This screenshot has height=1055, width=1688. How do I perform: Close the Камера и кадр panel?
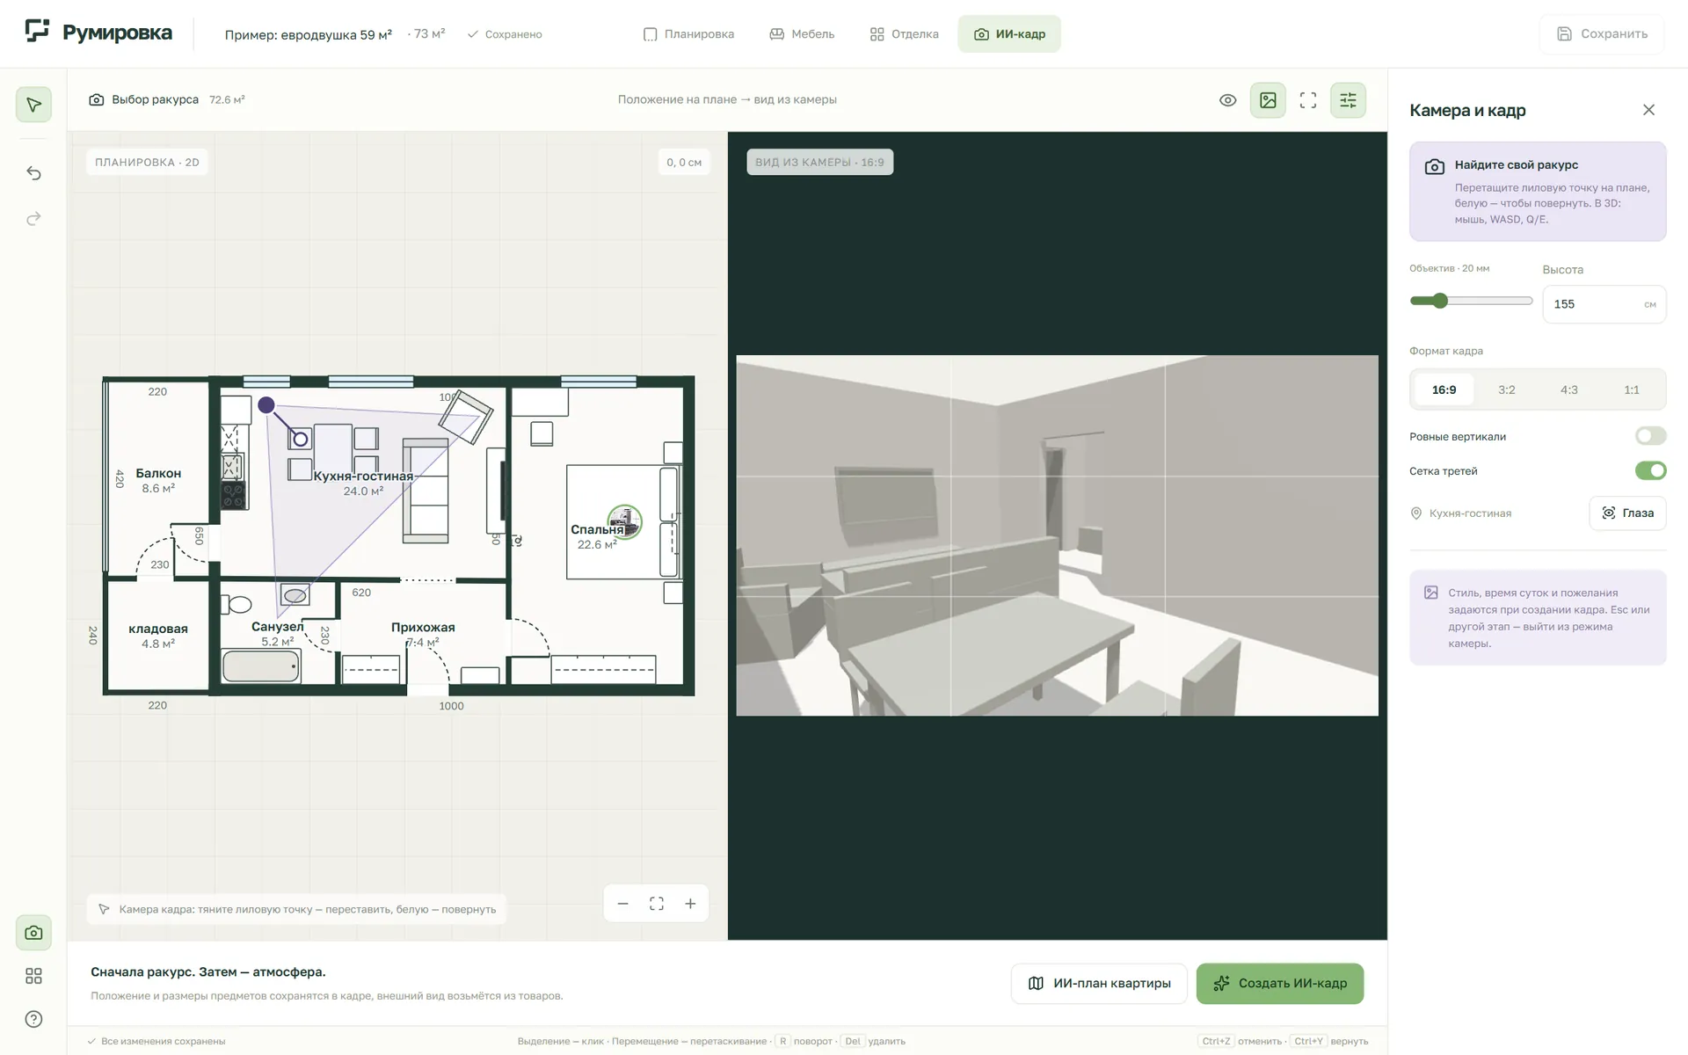[1648, 110]
